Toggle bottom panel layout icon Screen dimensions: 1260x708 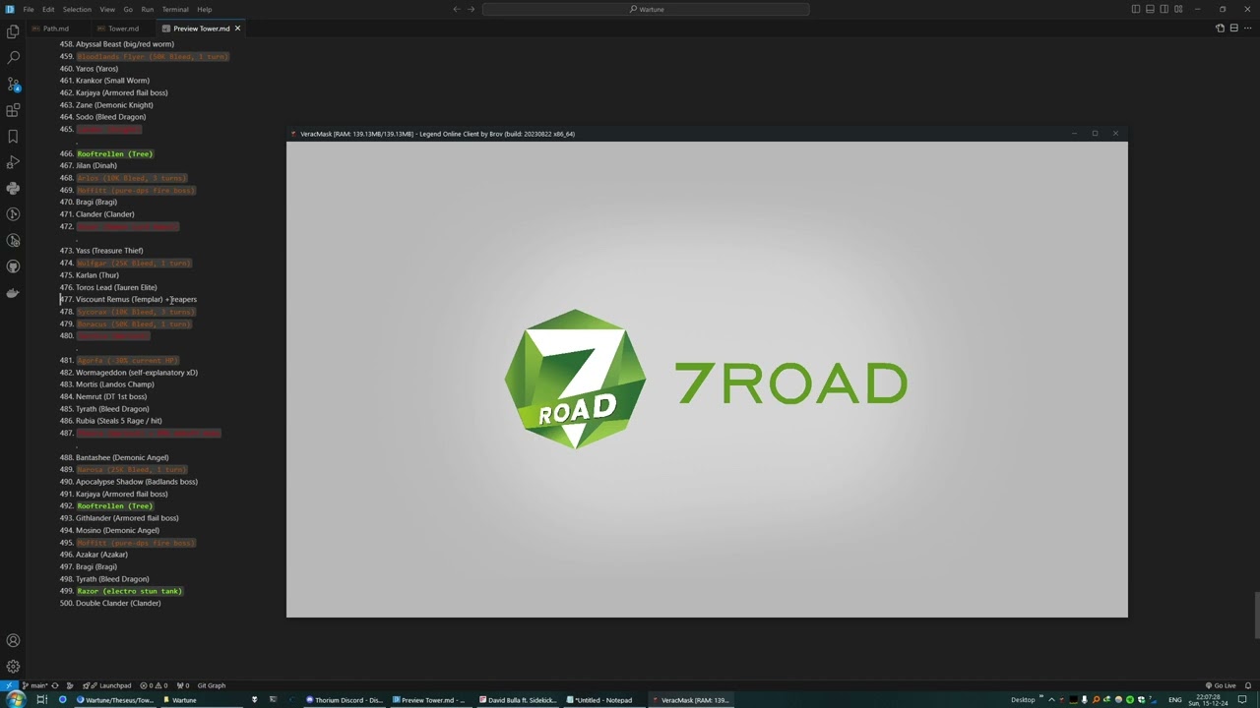click(1150, 9)
